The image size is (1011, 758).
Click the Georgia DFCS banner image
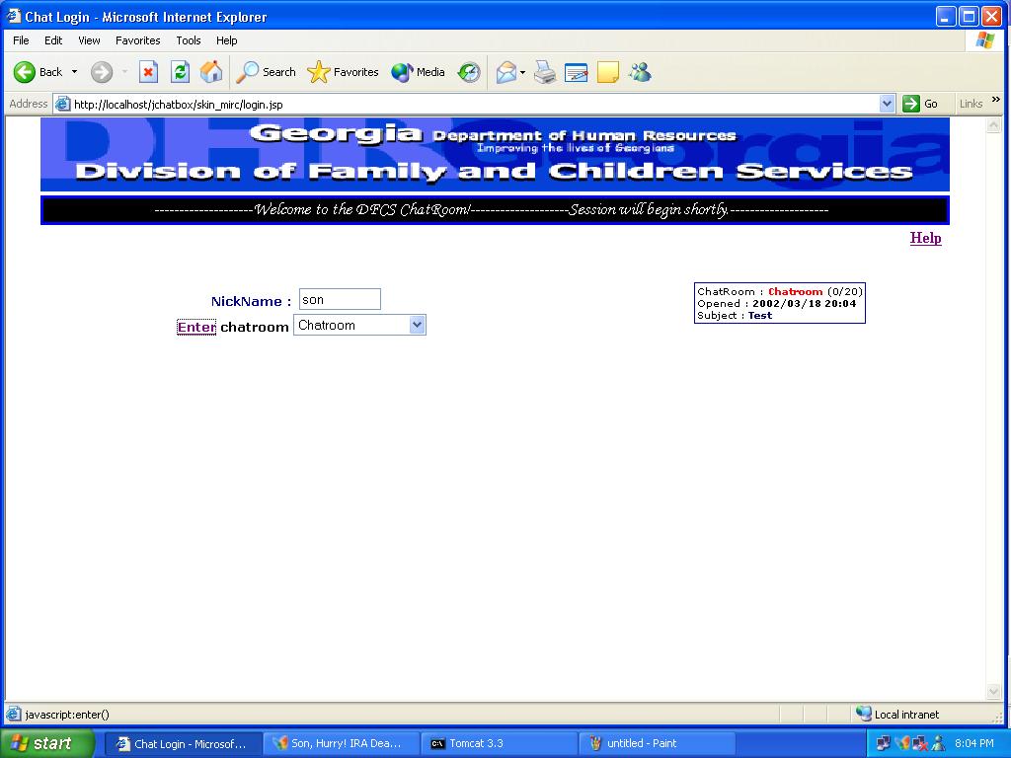pyautogui.click(x=495, y=154)
